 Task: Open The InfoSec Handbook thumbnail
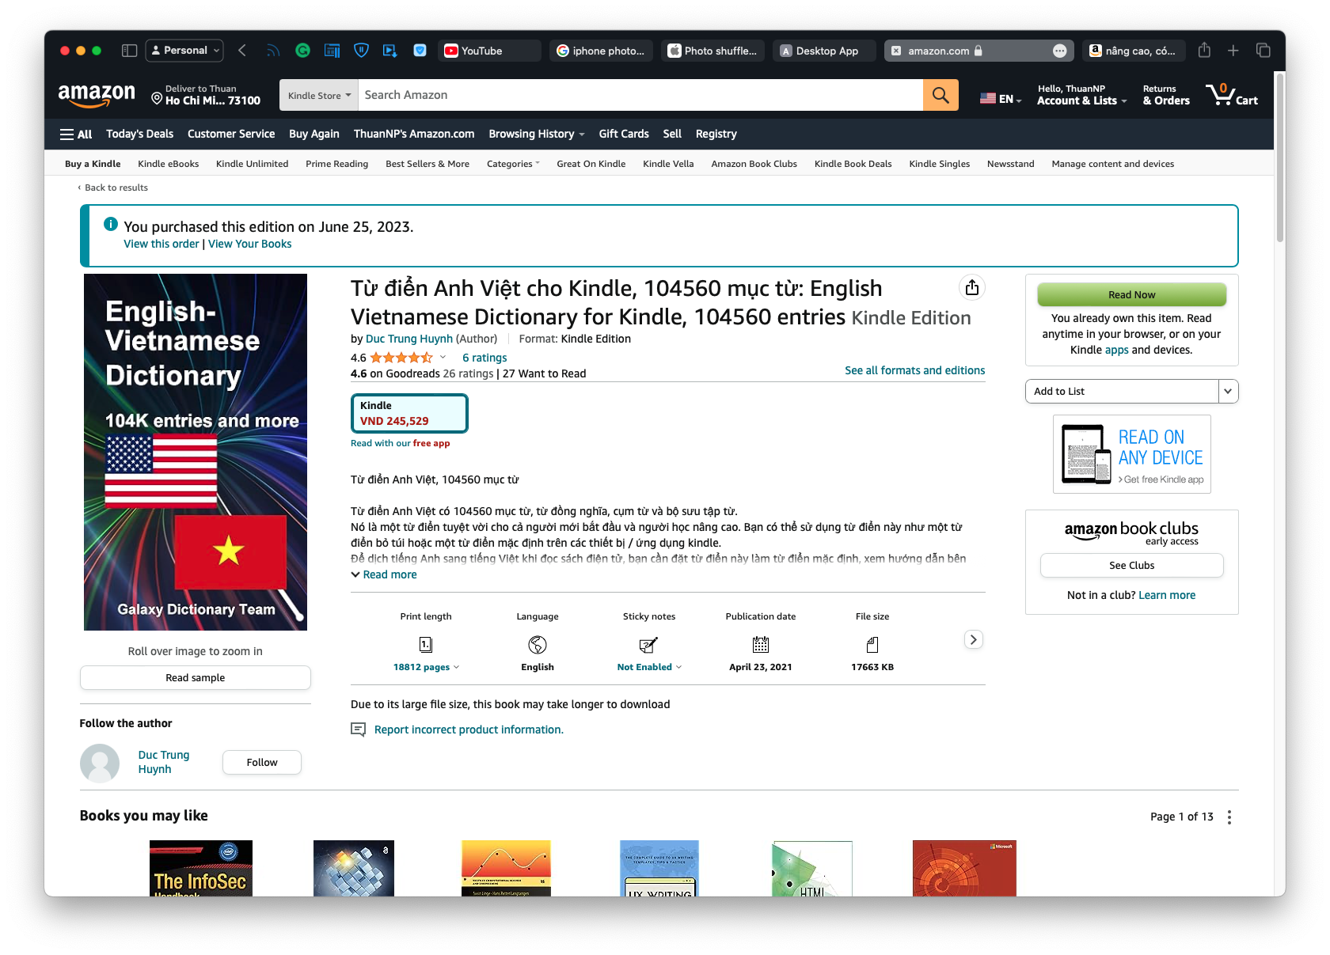(201, 868)
